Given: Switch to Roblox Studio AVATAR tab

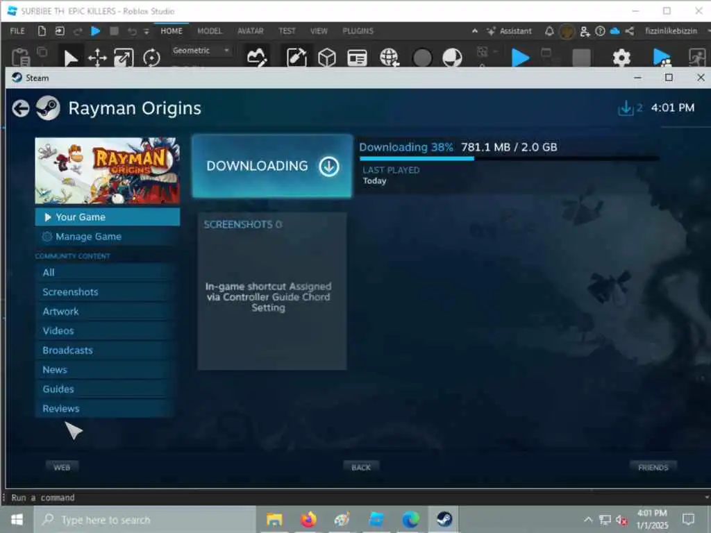Looking at the screenshot, I should 250,31.
